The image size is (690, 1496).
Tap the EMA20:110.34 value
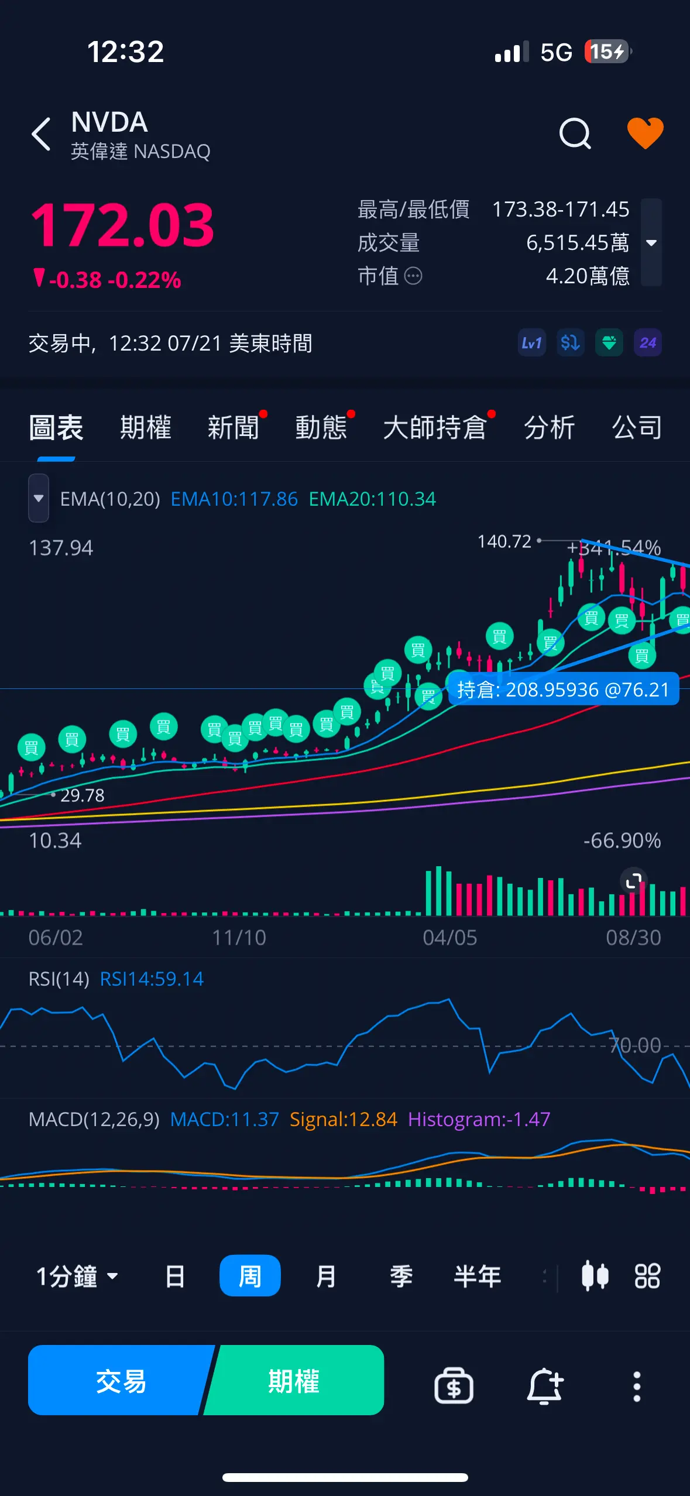pyautogui.click(x=372, y=499)
